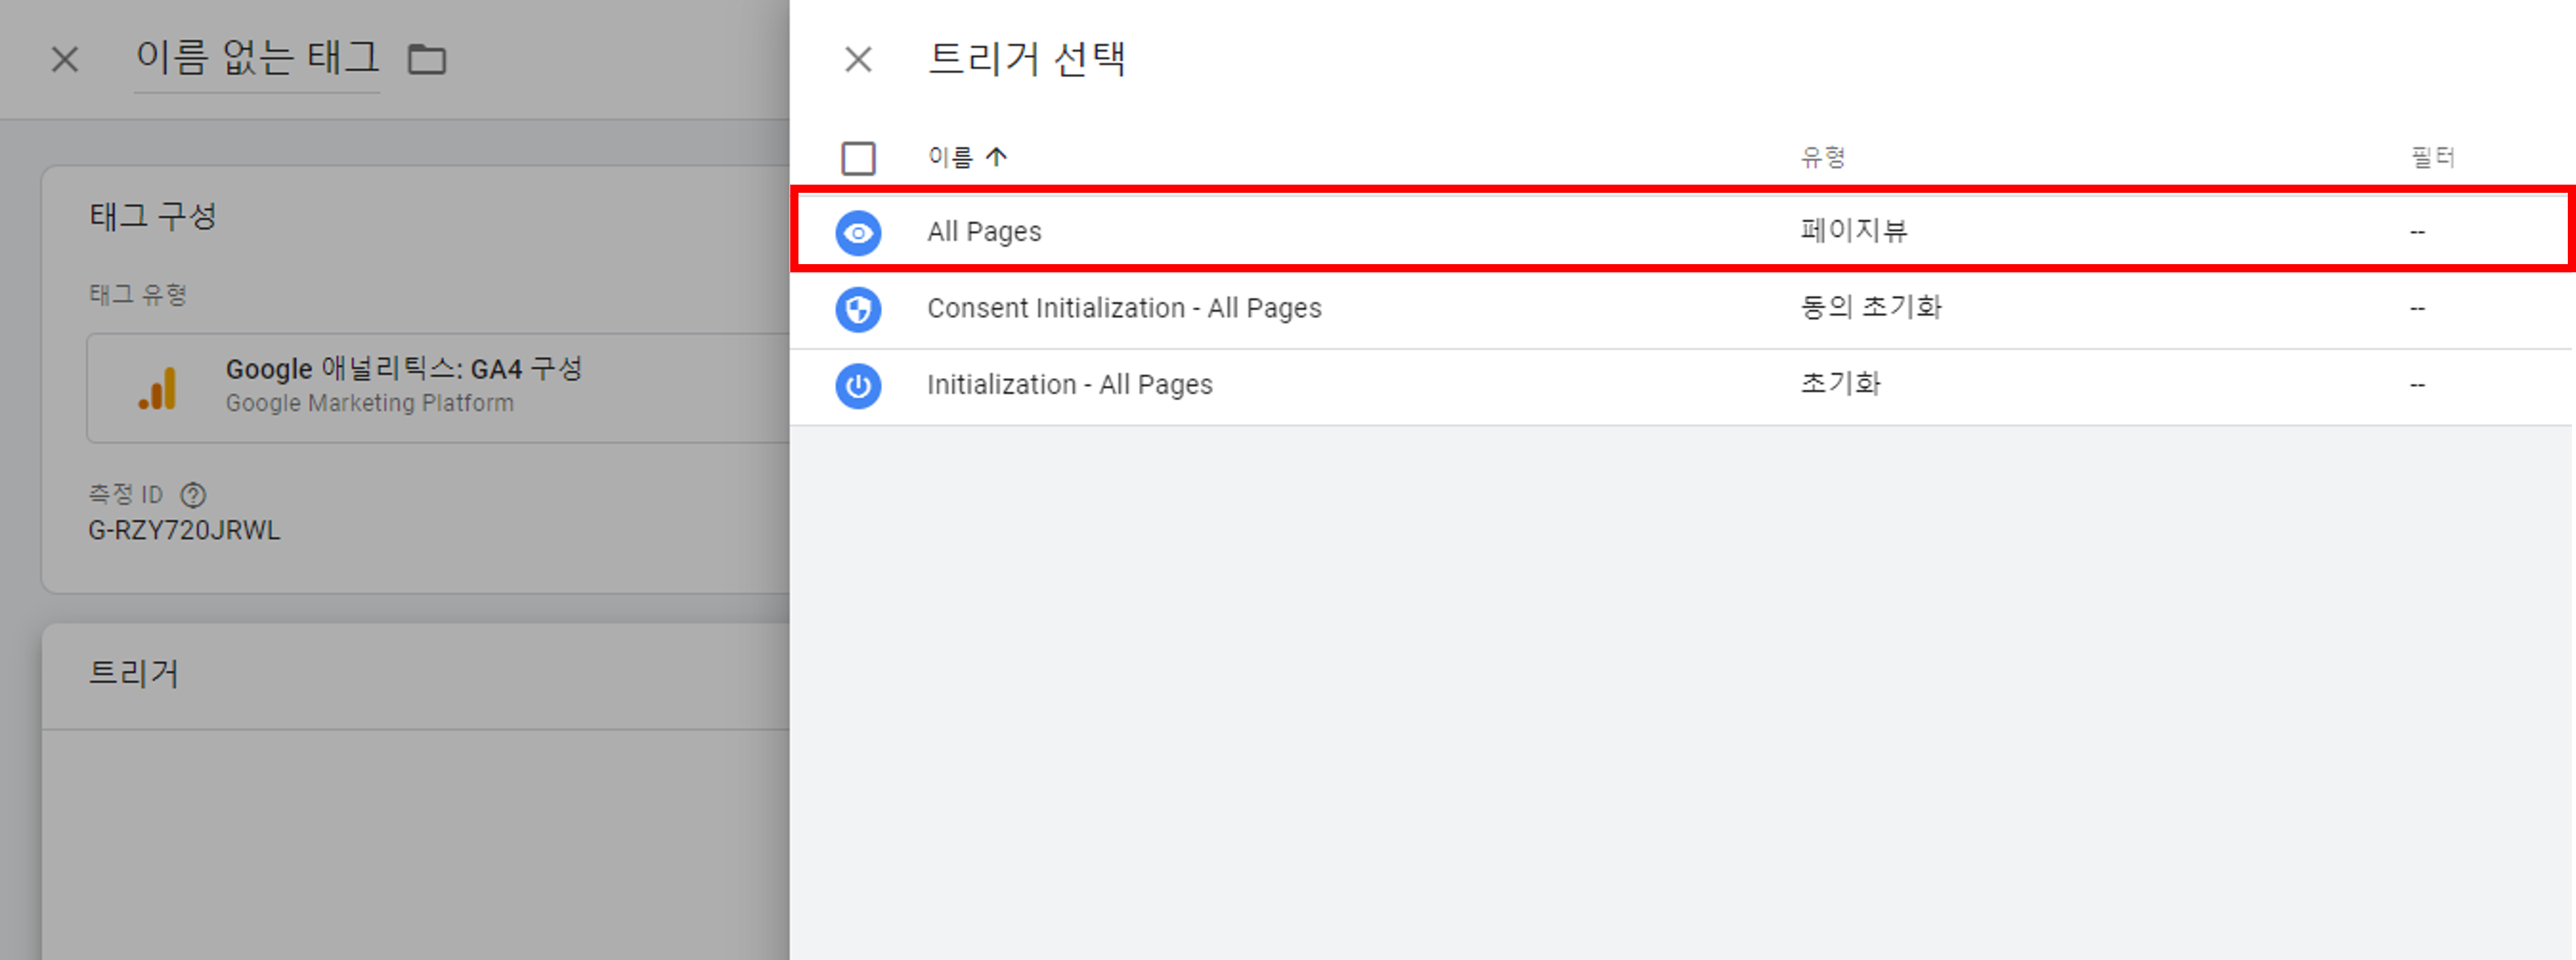Screen dimensions: 2576x960
Task: Select Consent Initialization - All Pages trigger
Action: [x=1124, y=308]
